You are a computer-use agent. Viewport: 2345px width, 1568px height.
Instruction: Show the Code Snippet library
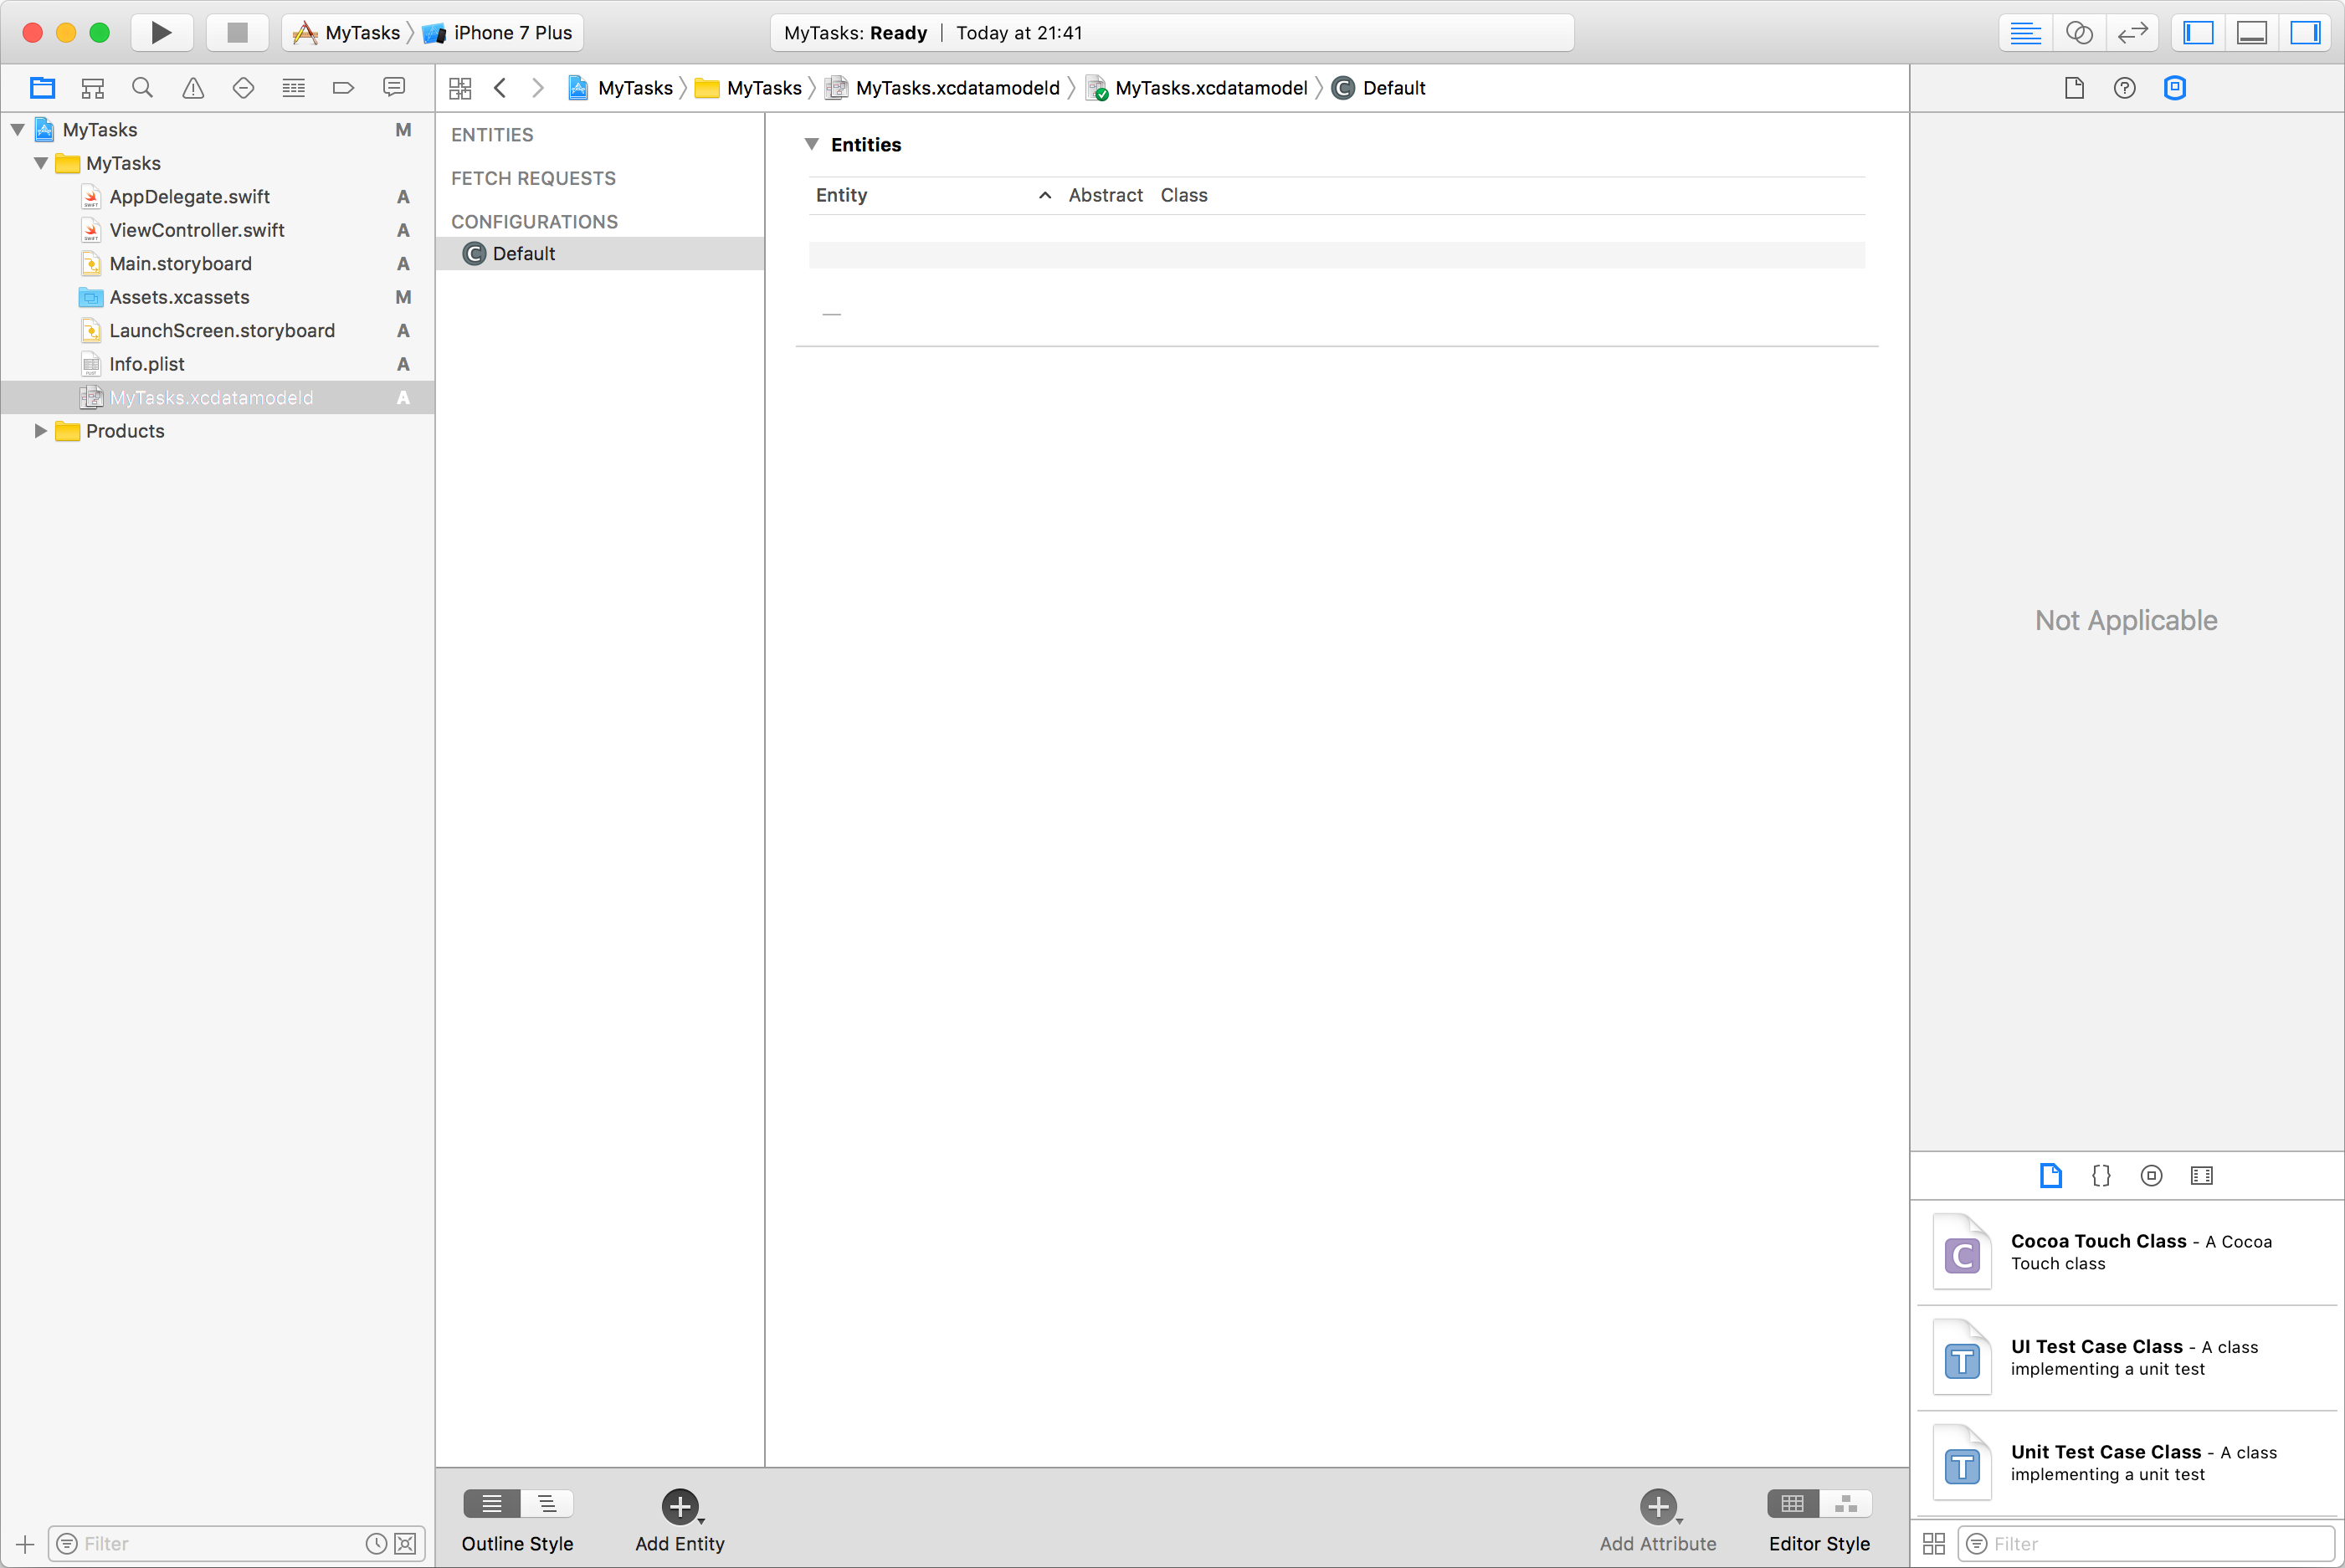(x=2101, y=1176)
